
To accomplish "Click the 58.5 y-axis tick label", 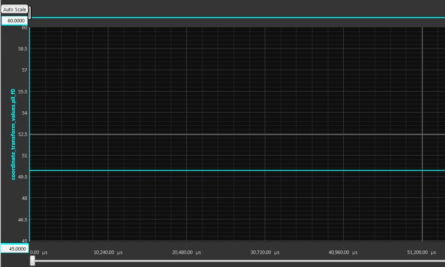I will pos(23,49).
